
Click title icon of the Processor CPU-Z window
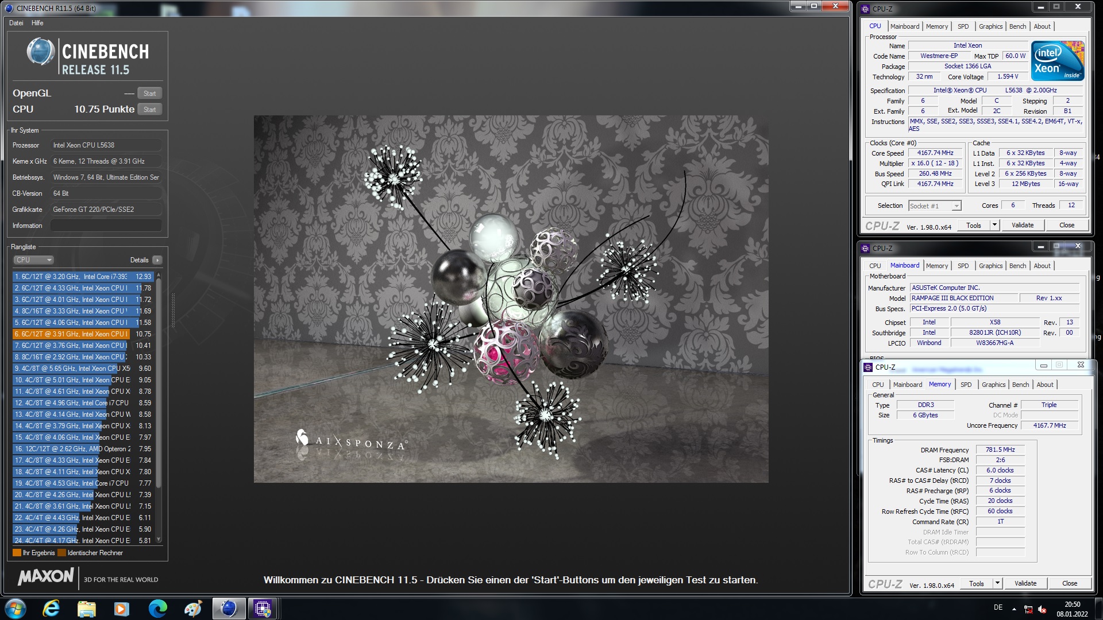point(865,9)
